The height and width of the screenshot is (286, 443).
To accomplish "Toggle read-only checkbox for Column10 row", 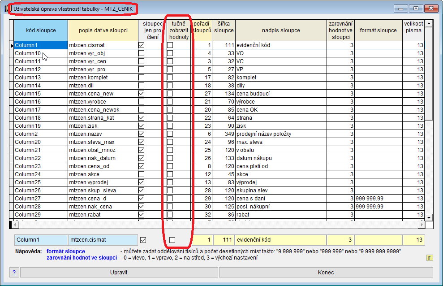I will point(142,53).
